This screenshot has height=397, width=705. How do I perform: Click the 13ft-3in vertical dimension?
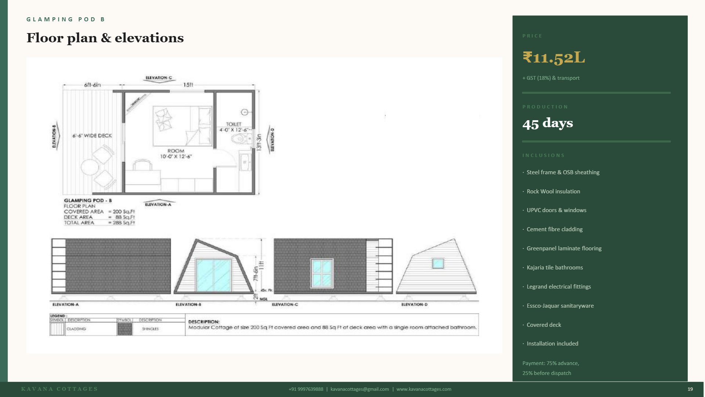tap(259, 143)
